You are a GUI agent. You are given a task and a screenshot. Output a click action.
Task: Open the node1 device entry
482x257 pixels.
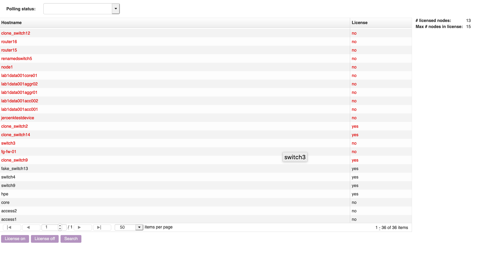click(7, 67)
